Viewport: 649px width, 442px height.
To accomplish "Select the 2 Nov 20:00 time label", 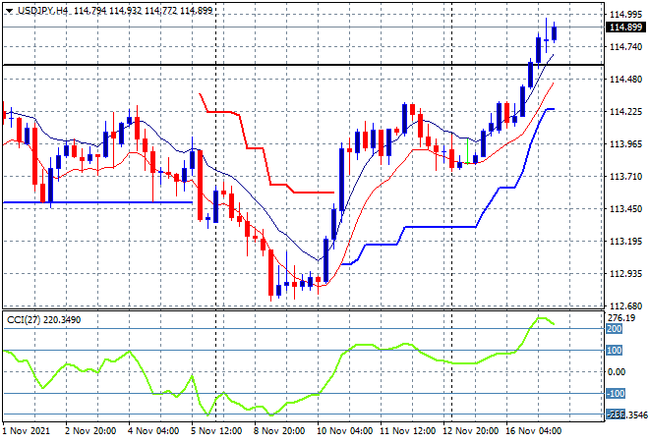I will (x=90, y=431).
